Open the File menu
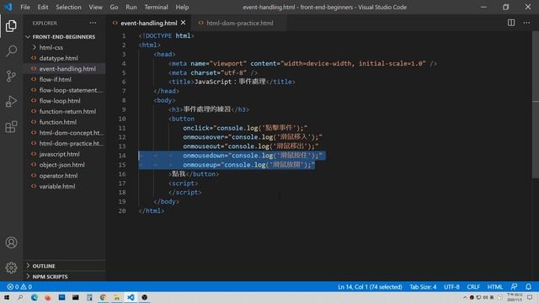Viewport: 539px width, 303px height. click(x=25, y=7)
